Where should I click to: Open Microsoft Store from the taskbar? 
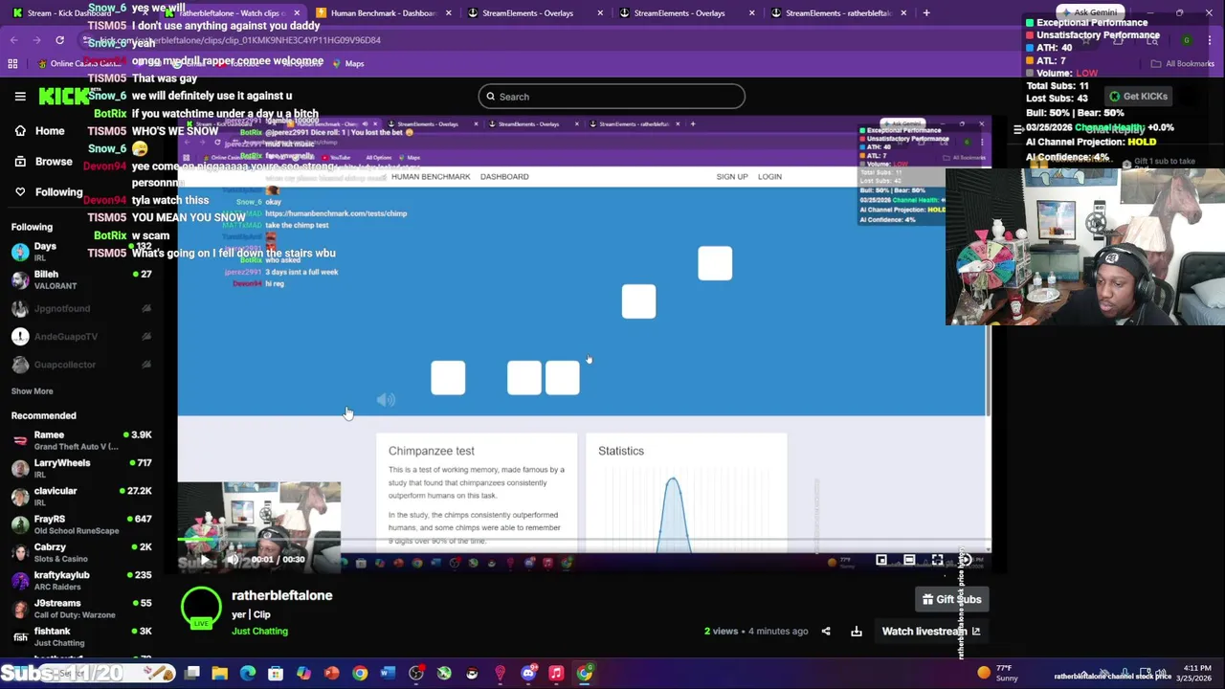pyautogui.click(x=276, y=674)
